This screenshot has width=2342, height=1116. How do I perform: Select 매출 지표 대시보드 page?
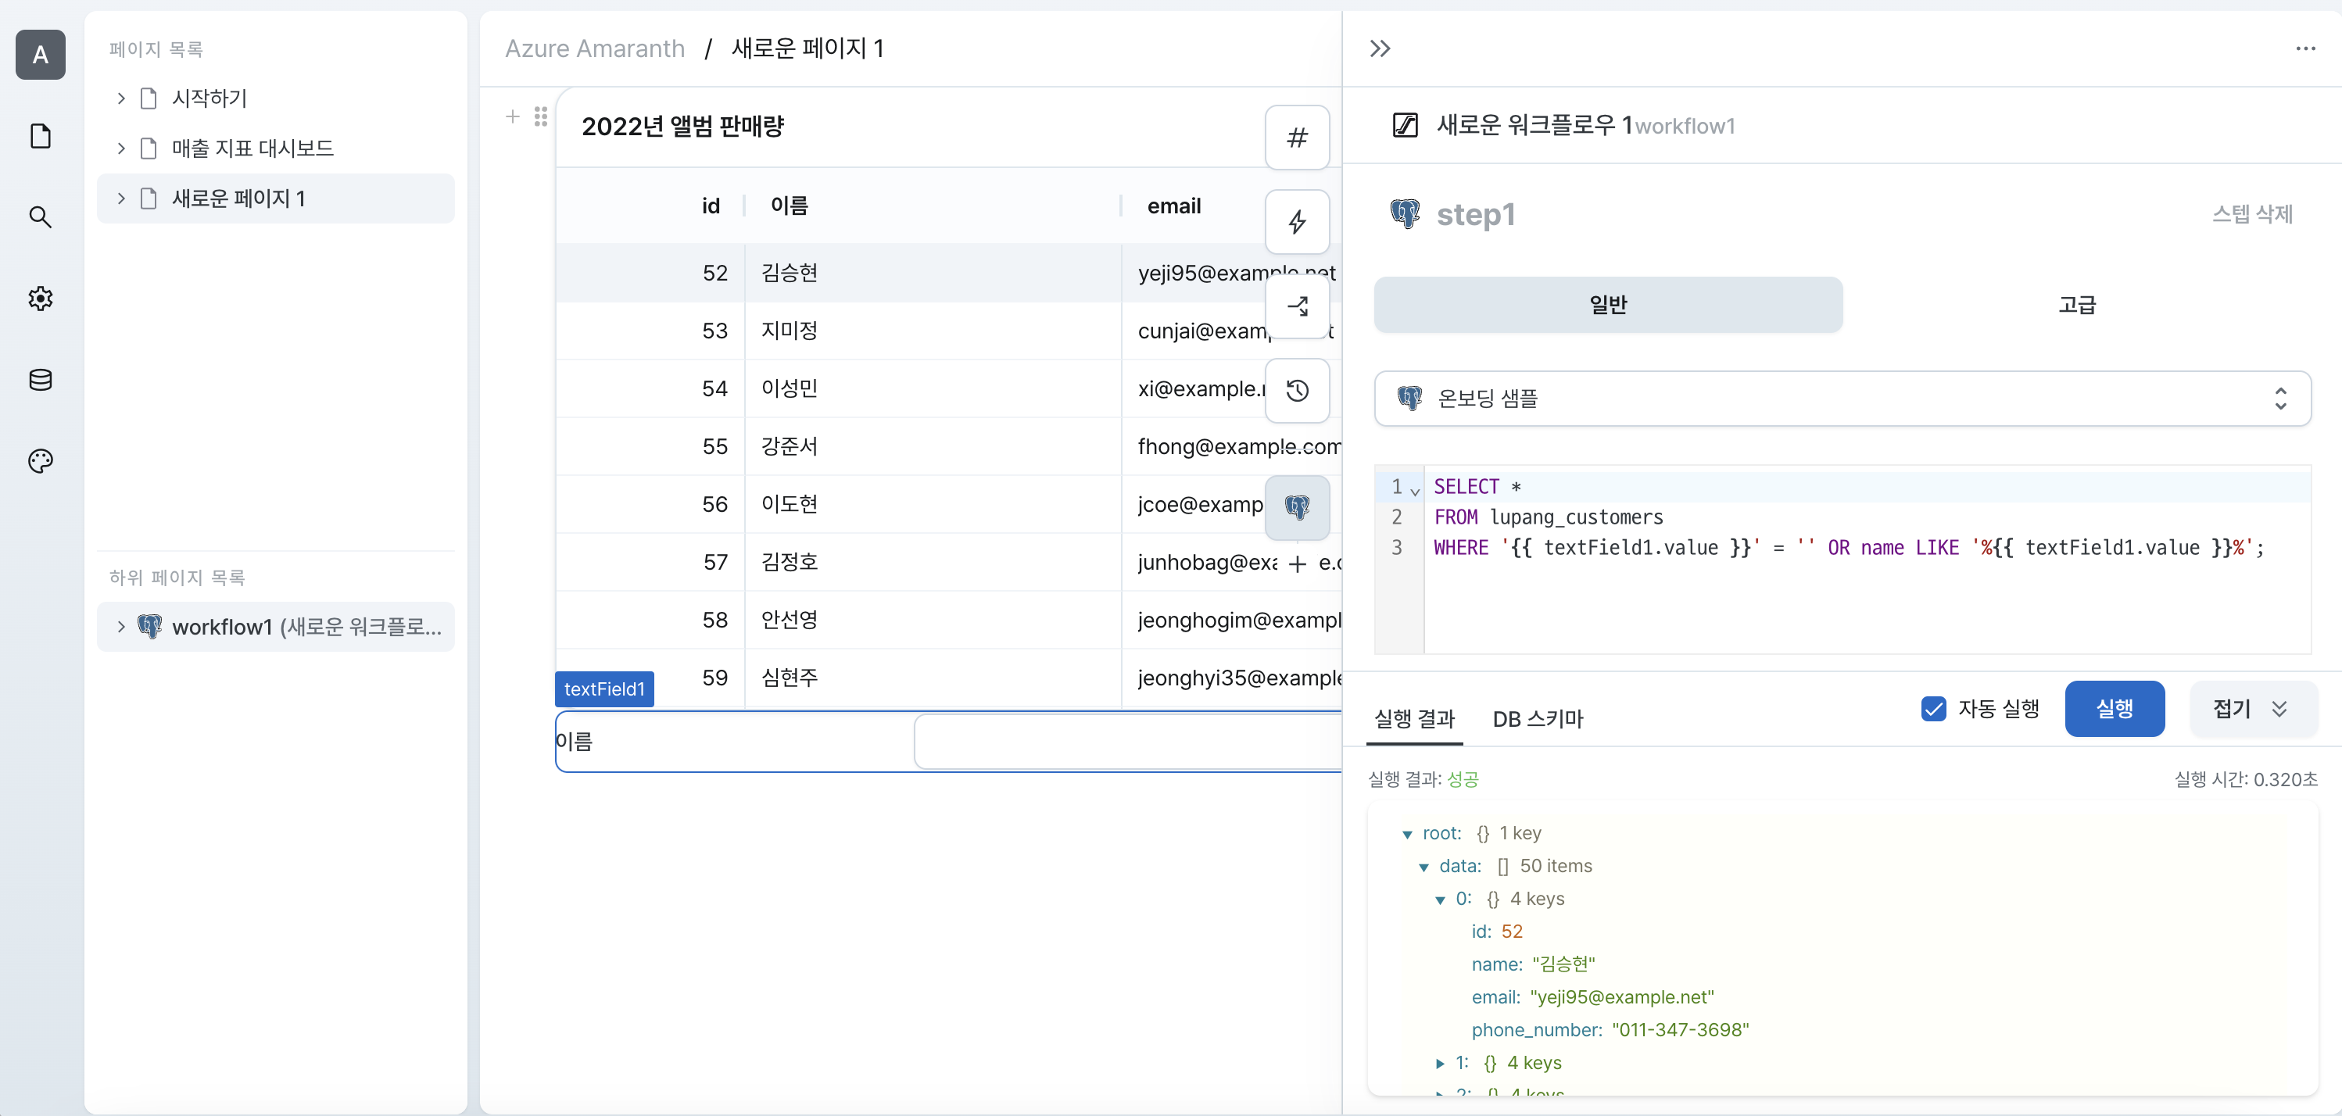(275, 148)
